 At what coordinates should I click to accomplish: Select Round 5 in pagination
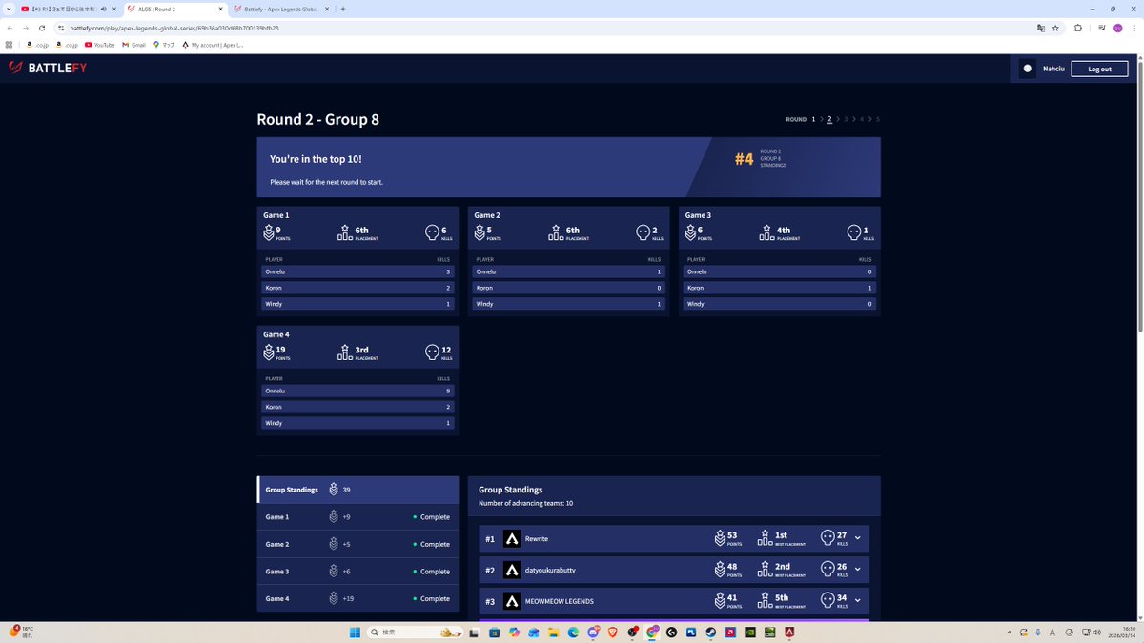point(878,119)
